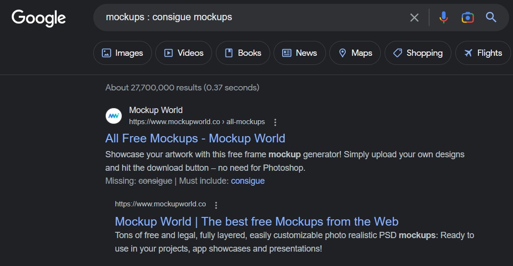Switch to the Shopping filter tab
513x266 pixels.
418,53
